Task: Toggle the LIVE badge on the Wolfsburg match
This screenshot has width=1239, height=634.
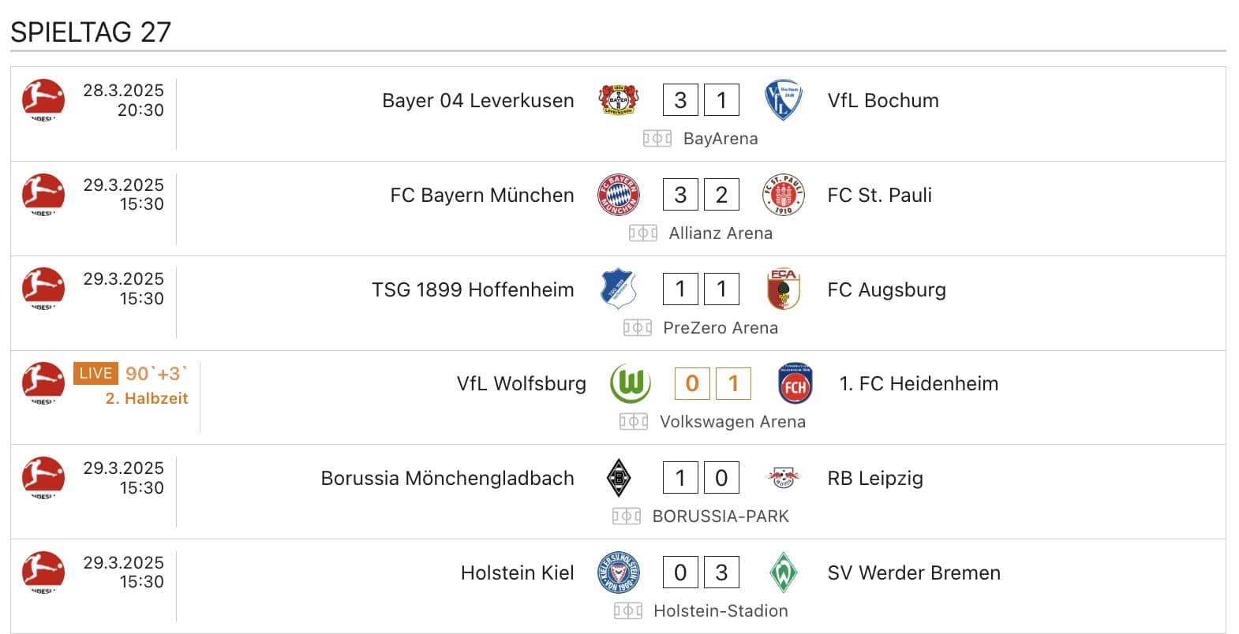Action: 95,374
